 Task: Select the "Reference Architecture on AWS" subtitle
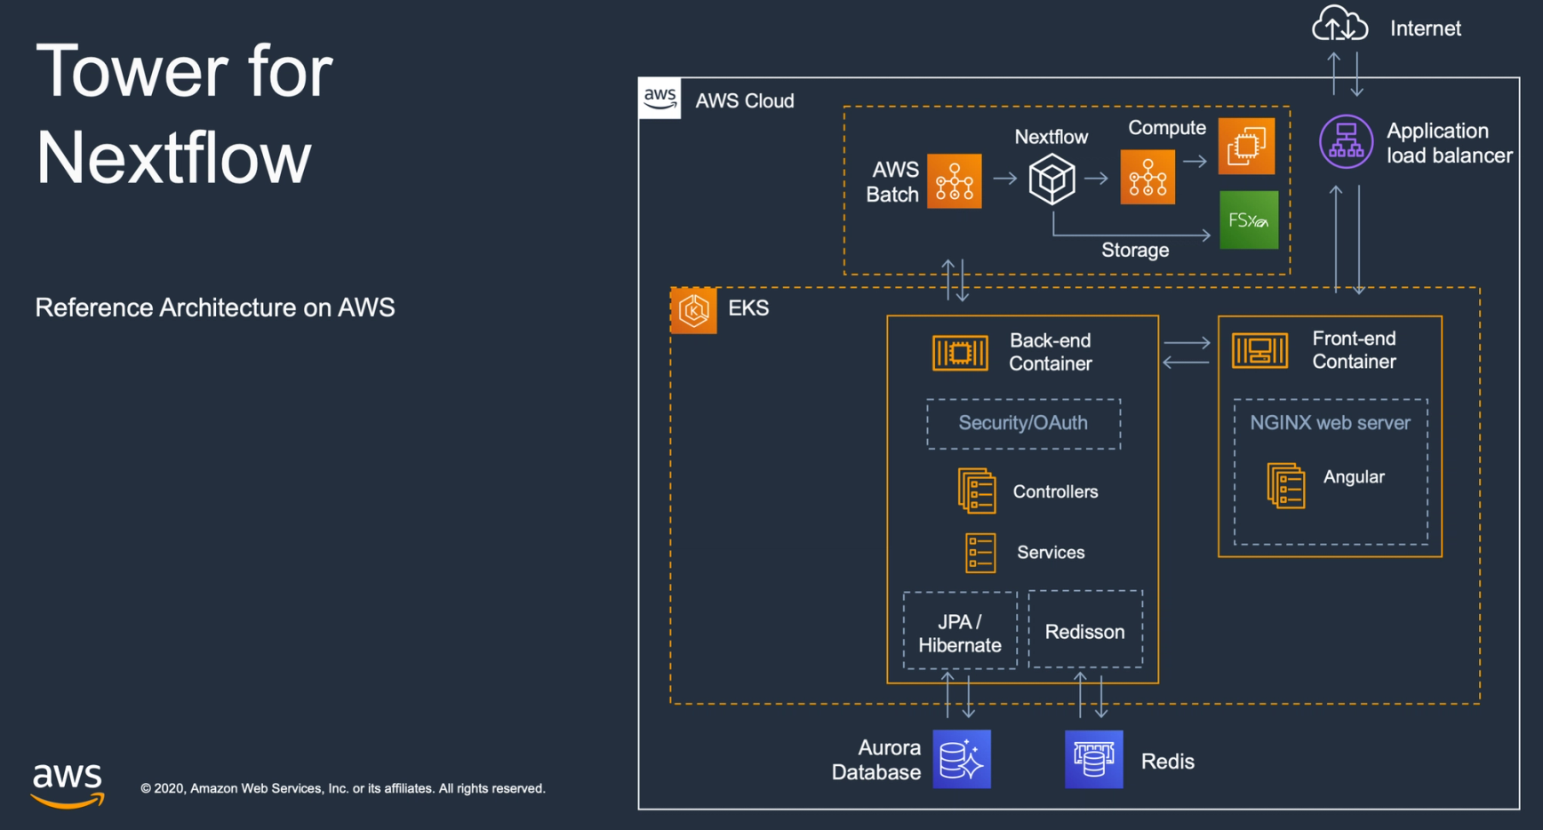pyautogui.click(x=215, y=307)
